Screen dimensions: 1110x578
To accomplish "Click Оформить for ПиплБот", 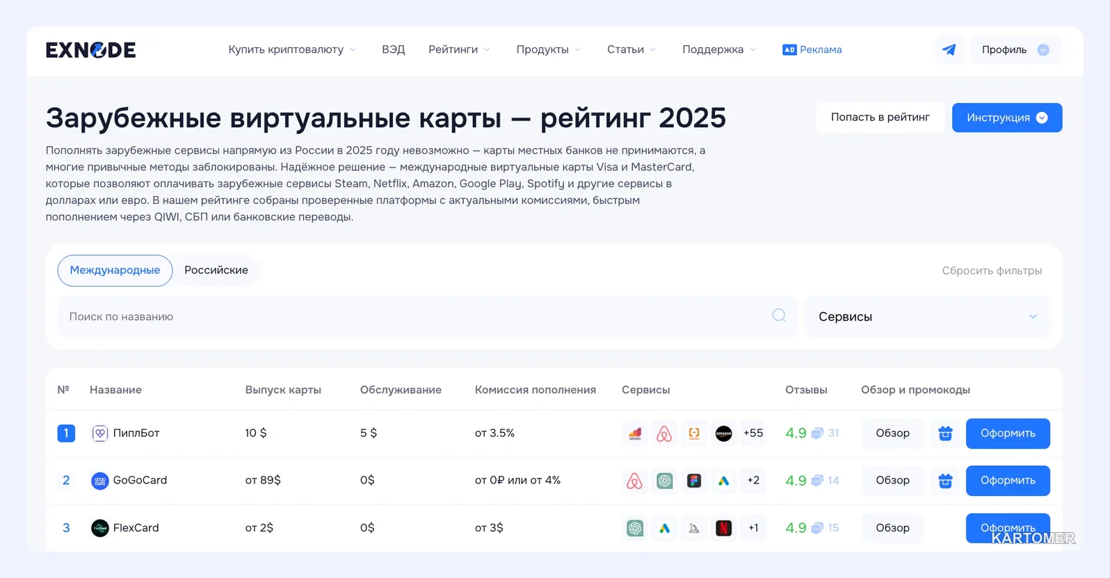I will 1008,433.
